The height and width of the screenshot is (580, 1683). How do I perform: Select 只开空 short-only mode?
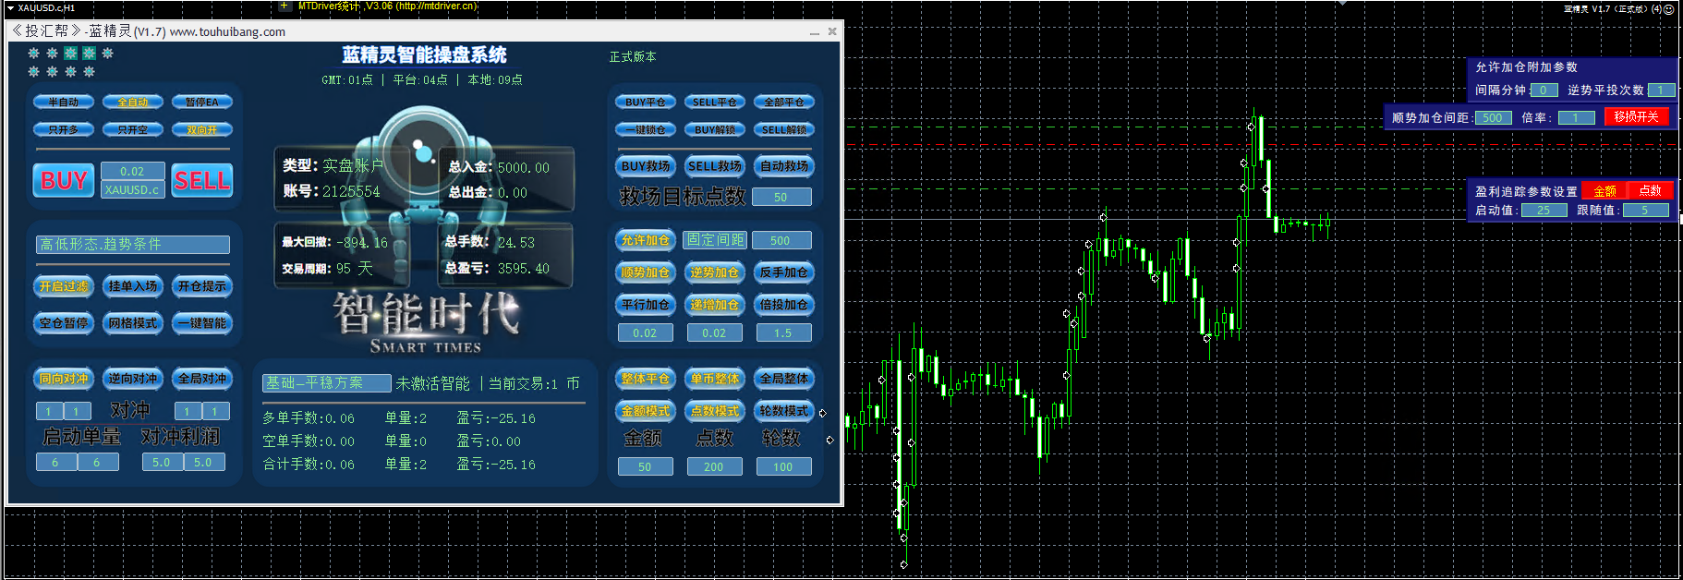(133, 130)
